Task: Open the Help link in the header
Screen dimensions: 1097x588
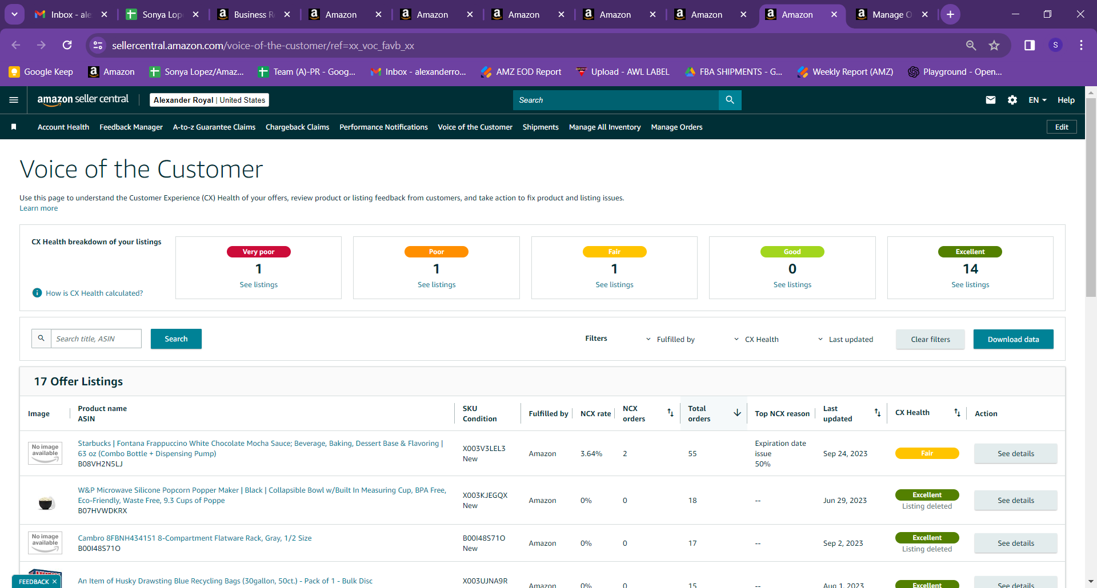Action: coord(1066,100)
